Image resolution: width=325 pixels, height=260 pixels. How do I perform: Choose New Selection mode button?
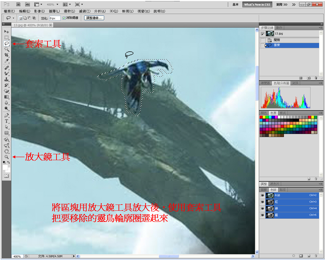[x=20, y=18]
